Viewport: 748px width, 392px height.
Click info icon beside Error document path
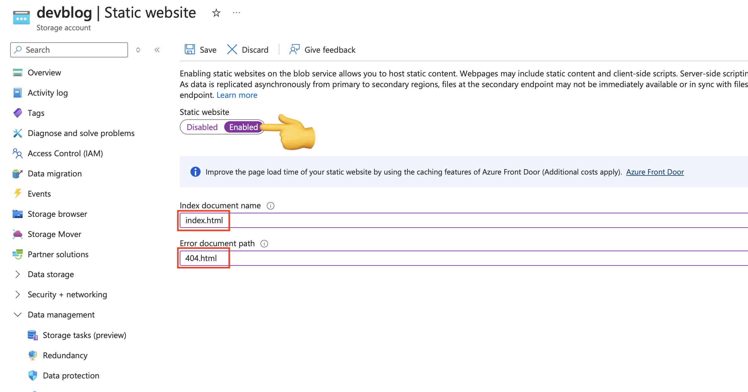pyautogui.click(x=264, y=244)
